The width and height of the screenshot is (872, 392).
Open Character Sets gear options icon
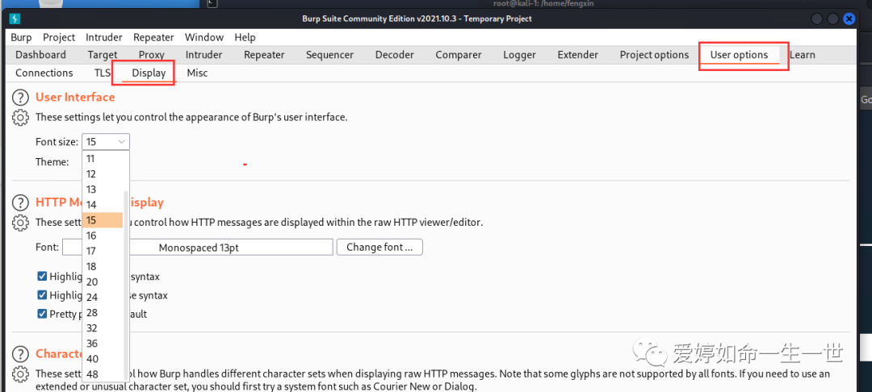pos(20,374)
